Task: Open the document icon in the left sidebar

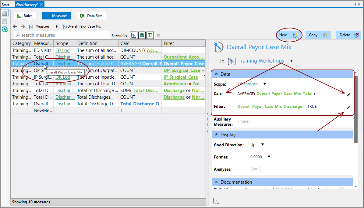Action: 5,21
